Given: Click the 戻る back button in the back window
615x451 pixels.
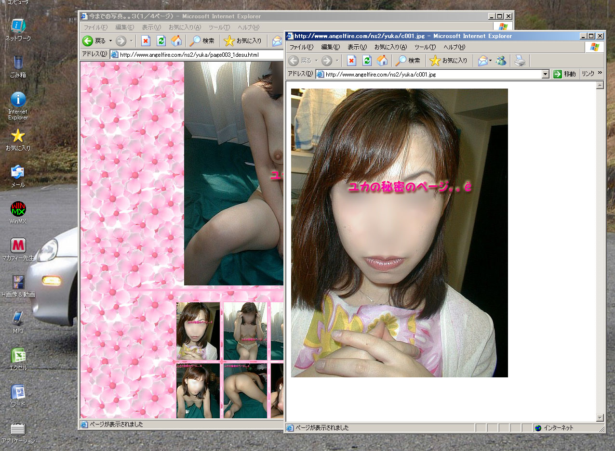Looking at the screenshot, I should click(94, 41).
